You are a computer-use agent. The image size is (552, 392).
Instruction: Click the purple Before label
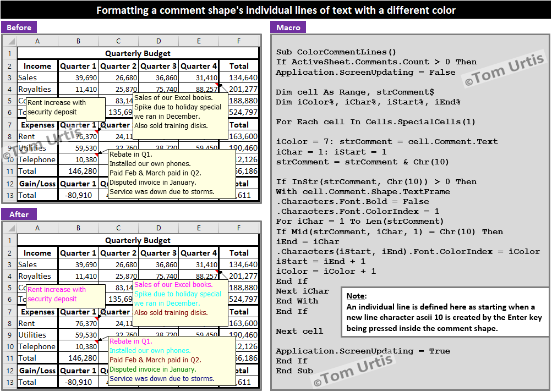coord(19,27)
